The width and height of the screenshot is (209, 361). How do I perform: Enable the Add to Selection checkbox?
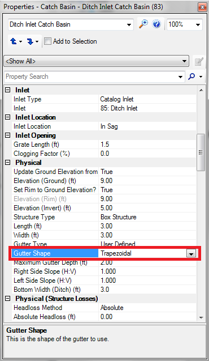(47, 41)
